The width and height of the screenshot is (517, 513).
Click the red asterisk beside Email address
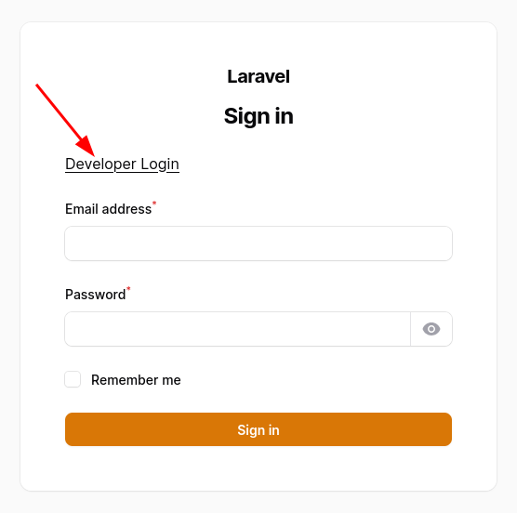(154, 204)
